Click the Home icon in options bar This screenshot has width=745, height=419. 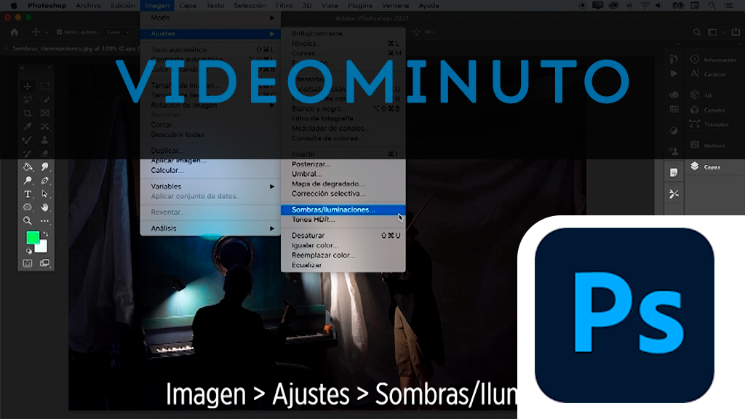(x=15, y=32)
